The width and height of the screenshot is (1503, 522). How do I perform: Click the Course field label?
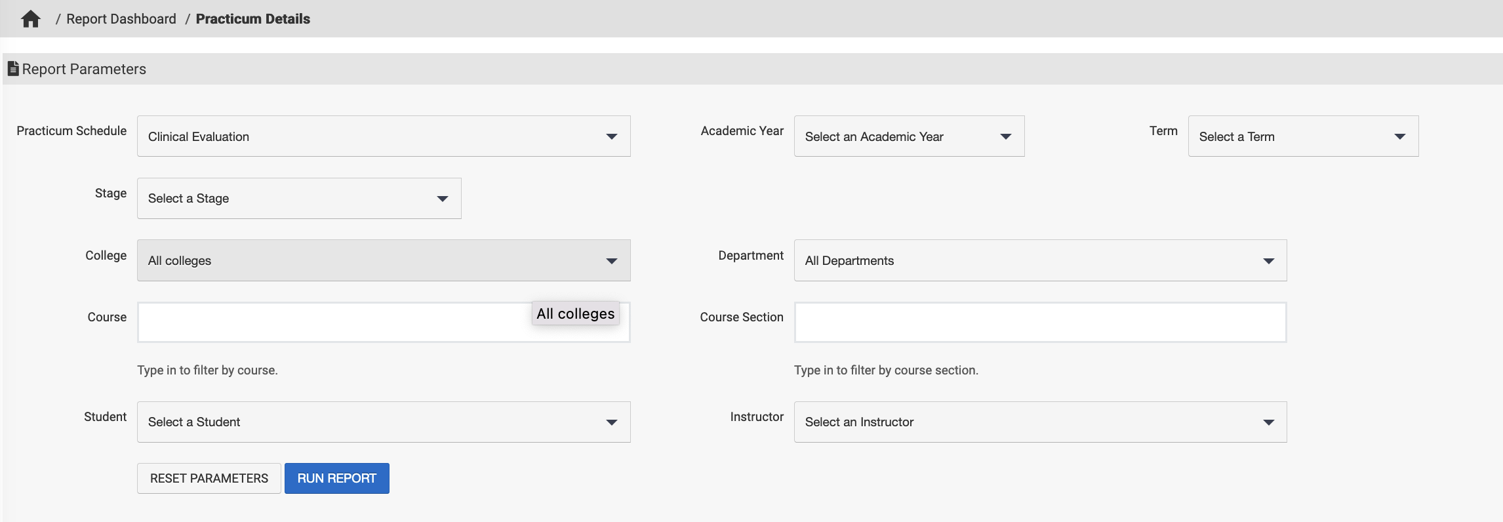pos(107,317)
